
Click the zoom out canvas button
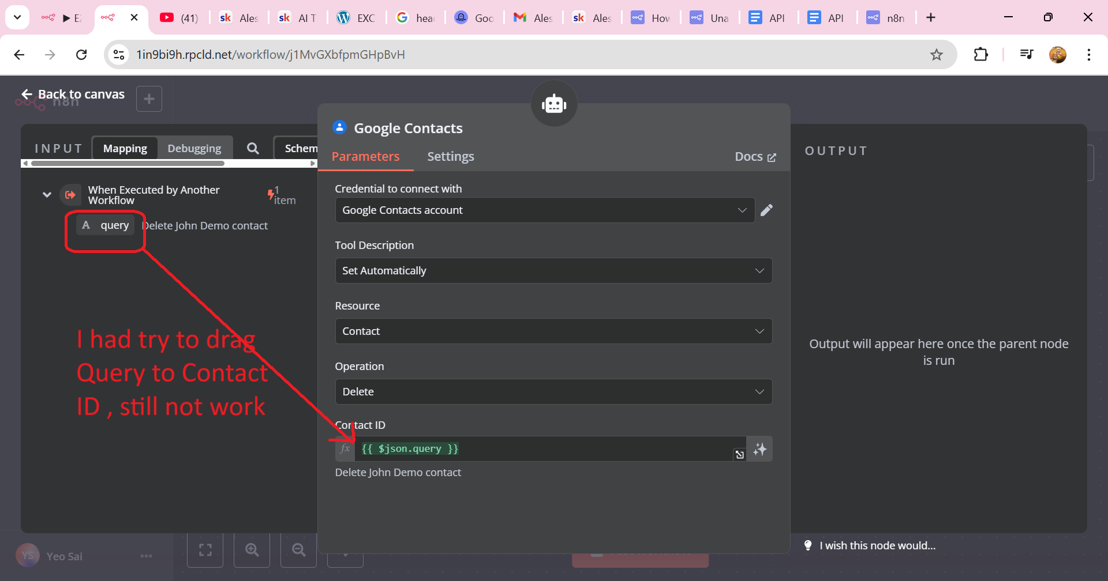[298, 550]
